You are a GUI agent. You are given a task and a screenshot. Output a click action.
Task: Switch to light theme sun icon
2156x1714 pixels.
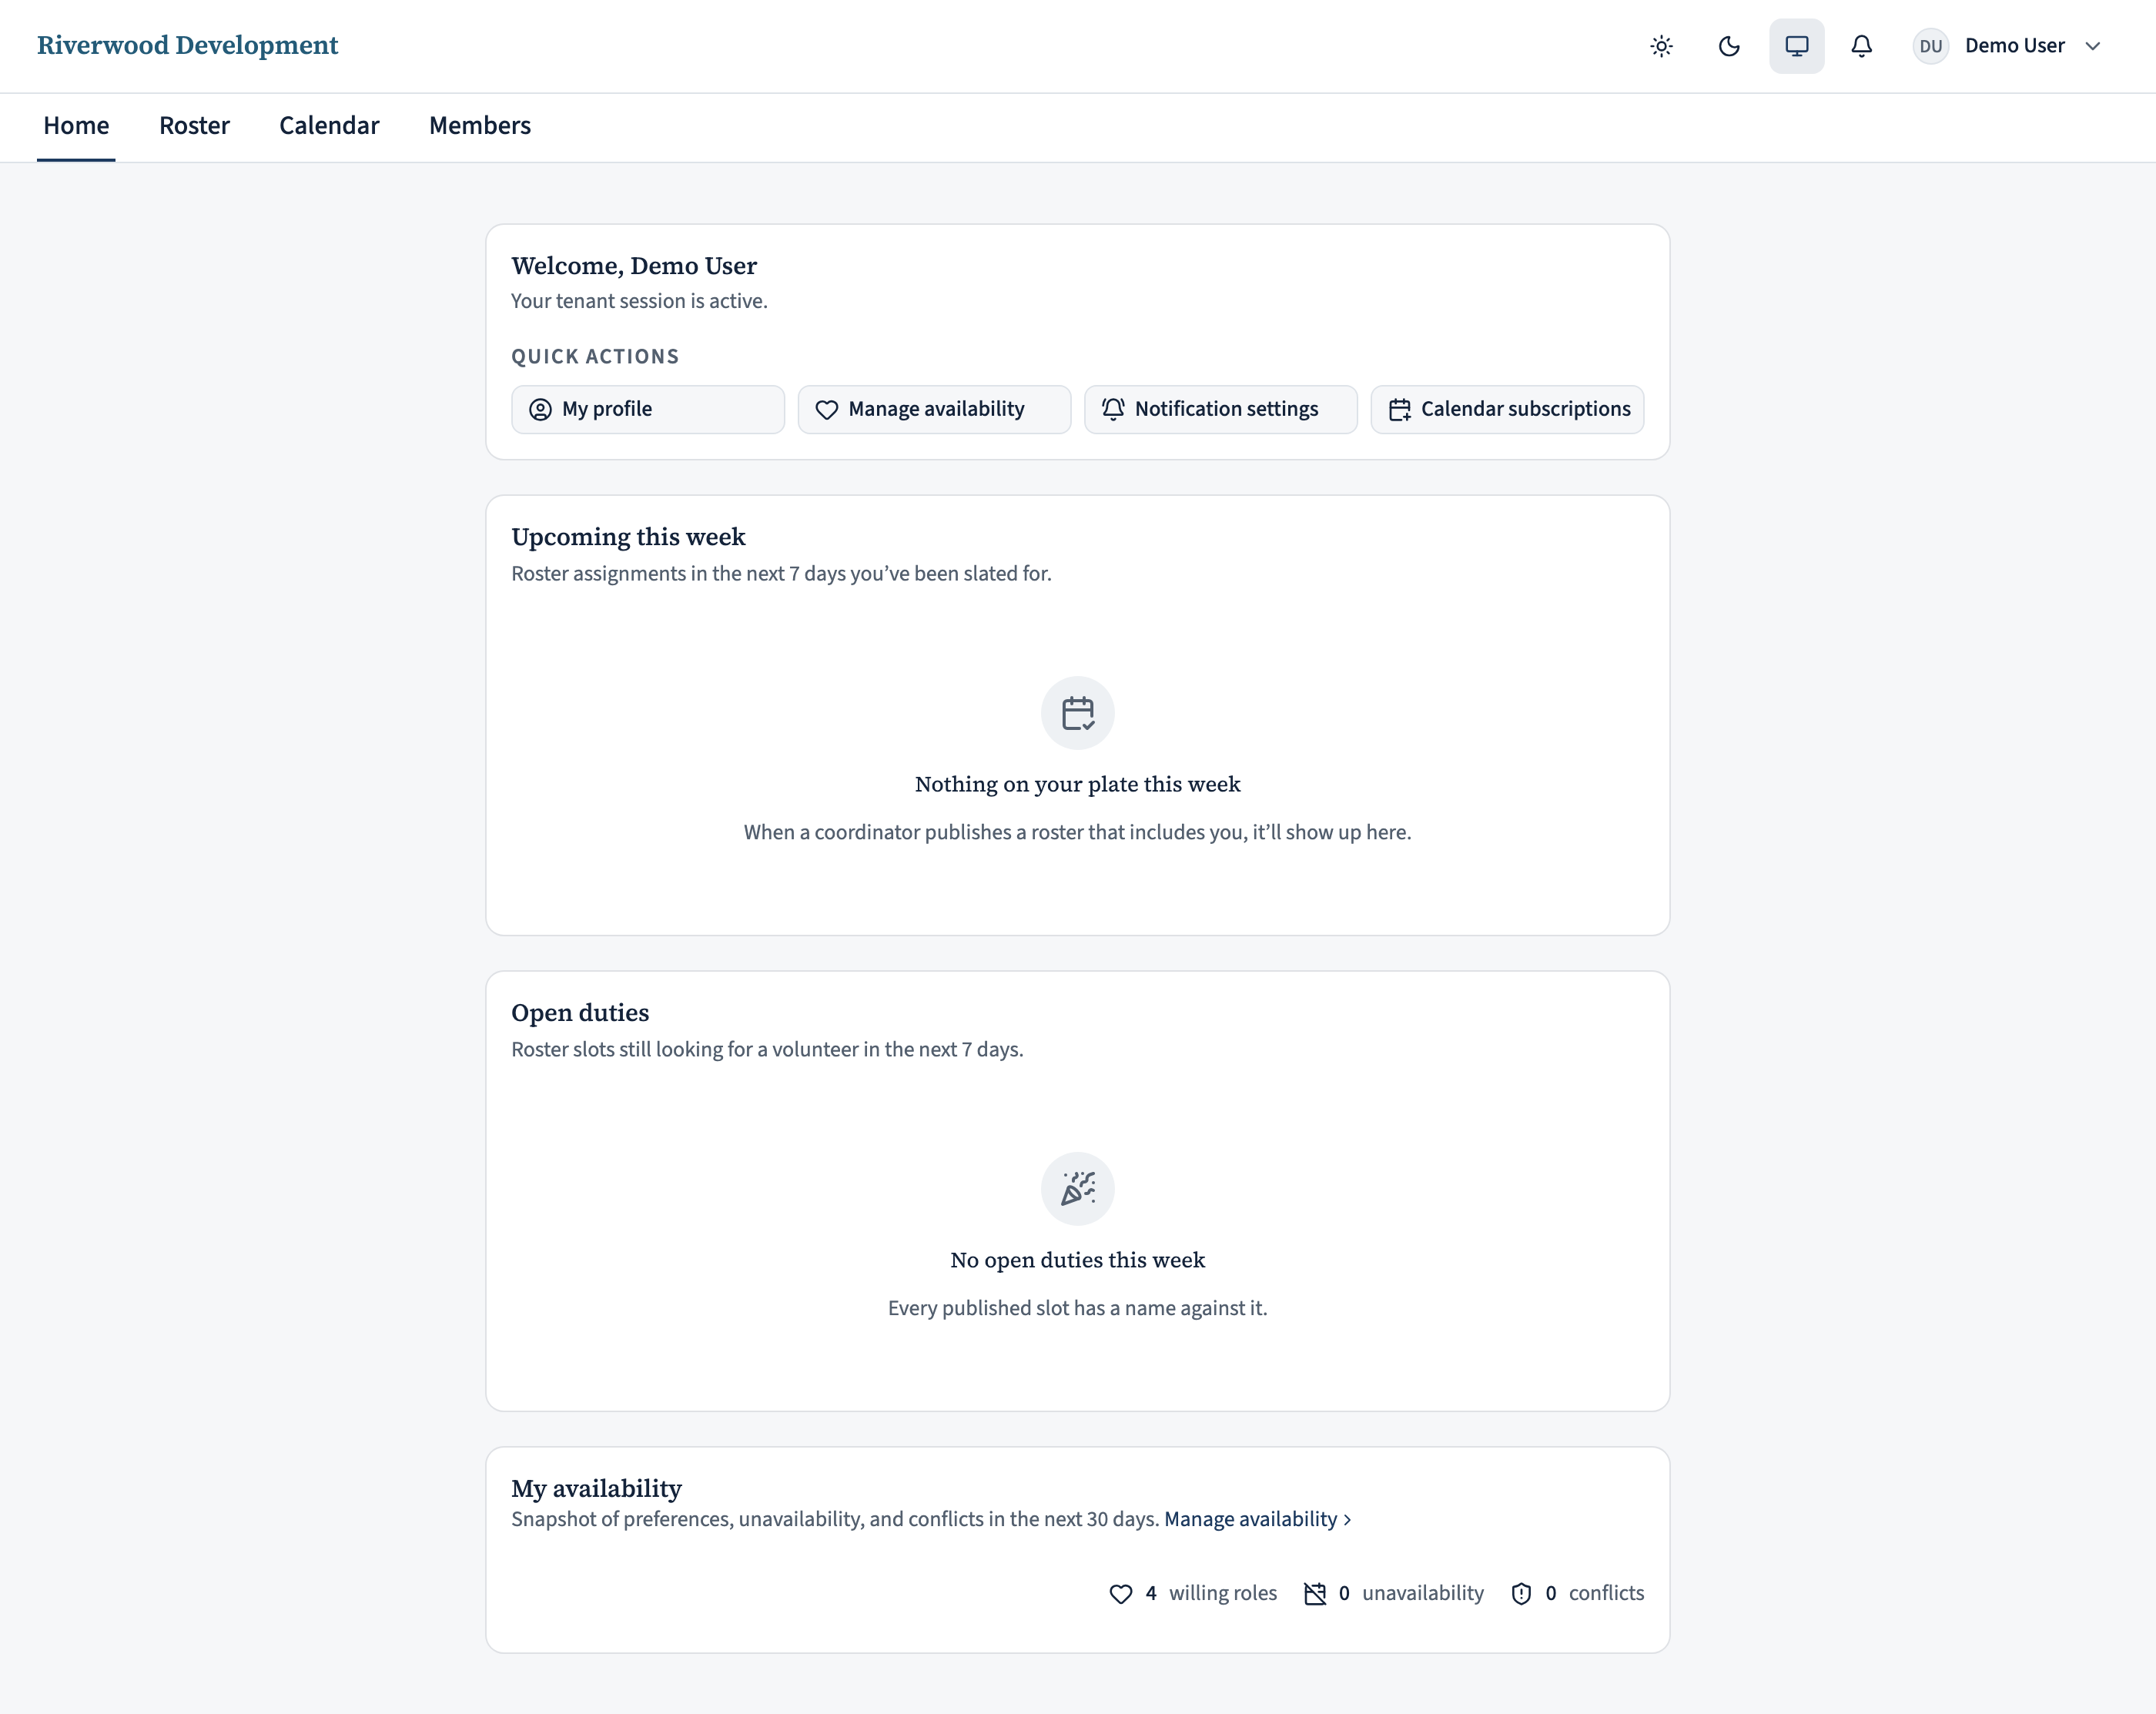1661,46
